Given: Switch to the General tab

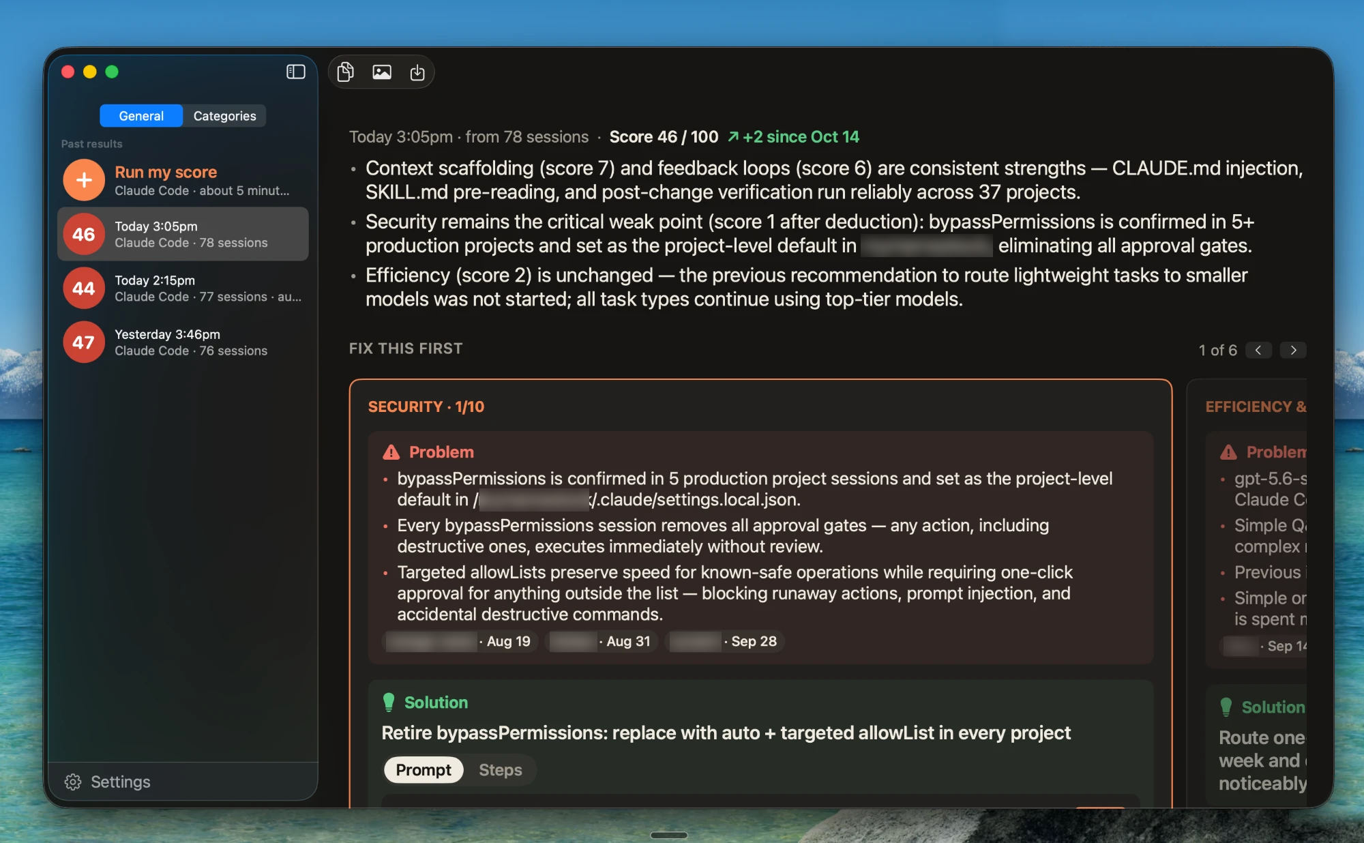Looking at the screenshot, I should tap(141, 116).
